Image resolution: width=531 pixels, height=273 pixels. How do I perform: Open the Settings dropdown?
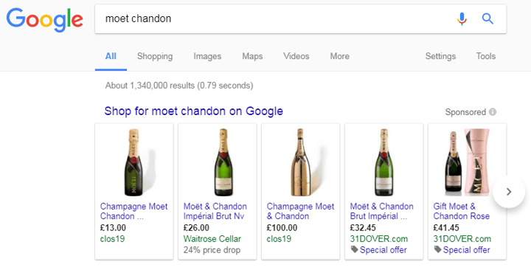(440, 56)
